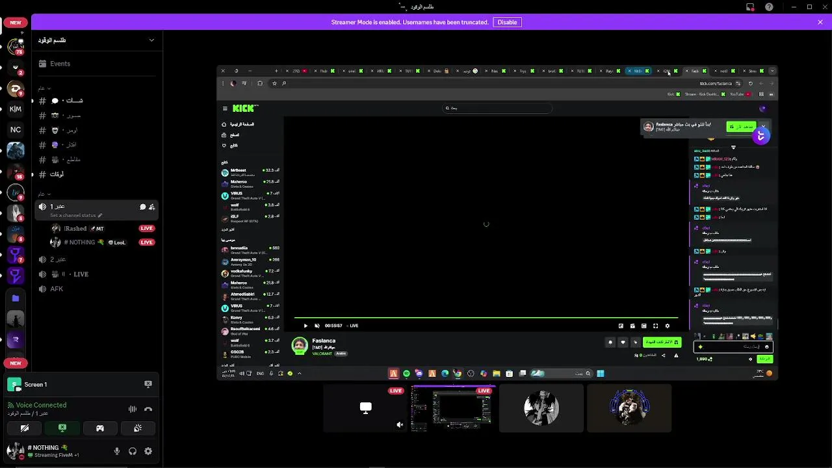Dismiss the Streamer Mode notice banner
Screen dimensions: 832x468
click(x=820, y=22)
